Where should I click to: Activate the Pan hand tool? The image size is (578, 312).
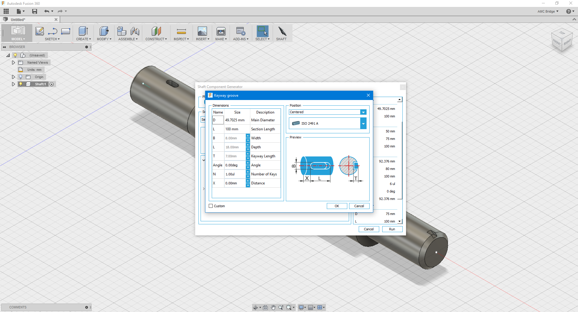pyautogui.click(x=273, y=307)
